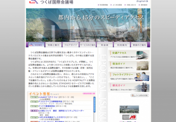Screen dimensions: 176x122
Task: Click the JTB official website badge
Action: pyautogui.click(x=129, y=117)
